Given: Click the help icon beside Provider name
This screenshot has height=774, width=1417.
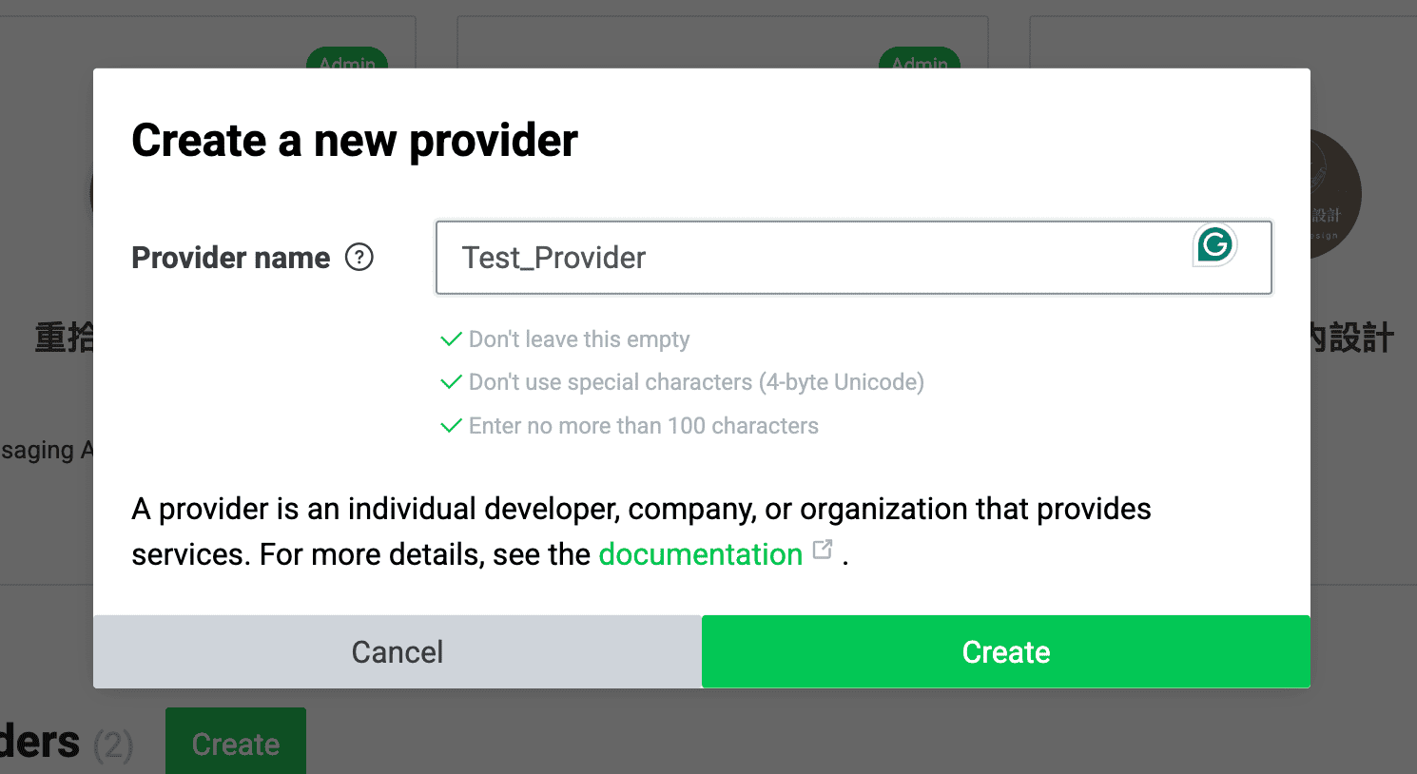Looking at the screenshot, I should [x=359, y=258].
